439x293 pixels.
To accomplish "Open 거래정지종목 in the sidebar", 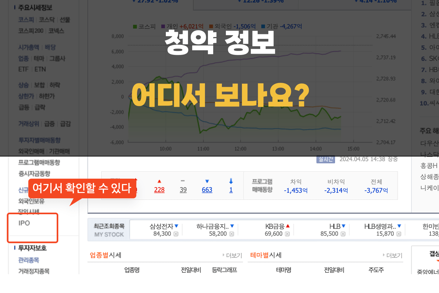I will pyautogui.click(x=34, y=271).
